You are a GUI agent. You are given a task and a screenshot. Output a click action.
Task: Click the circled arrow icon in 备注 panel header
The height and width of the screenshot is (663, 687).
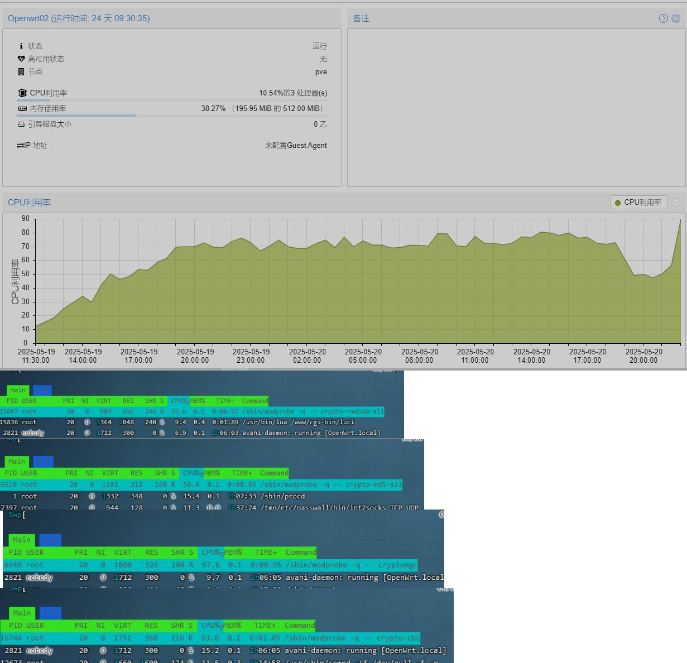point(663,18)
